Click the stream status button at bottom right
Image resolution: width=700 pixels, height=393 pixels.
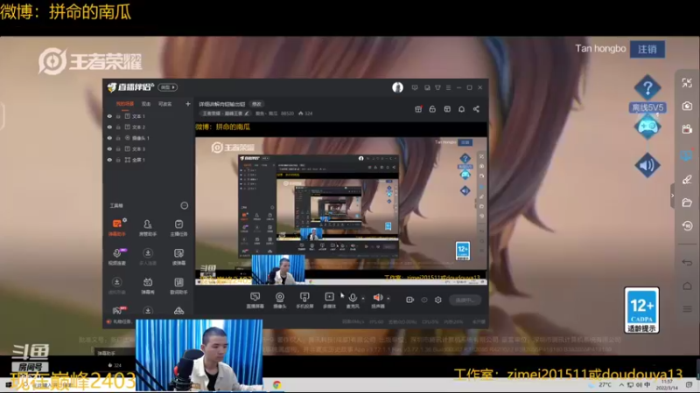[x=465, y=300]
